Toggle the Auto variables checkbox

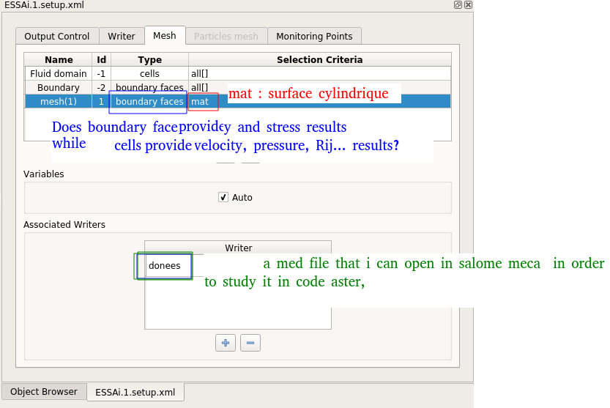224,197
